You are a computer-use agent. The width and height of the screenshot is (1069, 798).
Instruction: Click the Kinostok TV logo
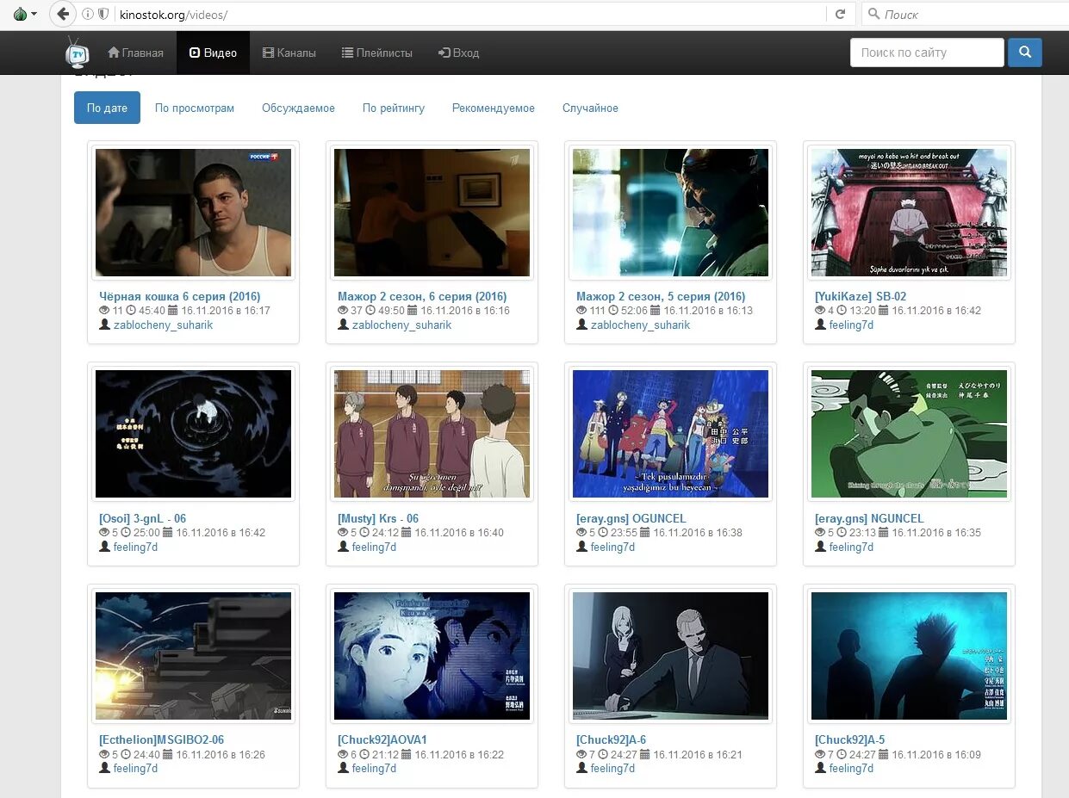coord(78,53)
